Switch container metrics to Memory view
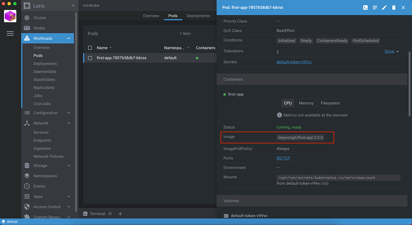The height and width of the screenshot is (225, 412). coord(306,103)
